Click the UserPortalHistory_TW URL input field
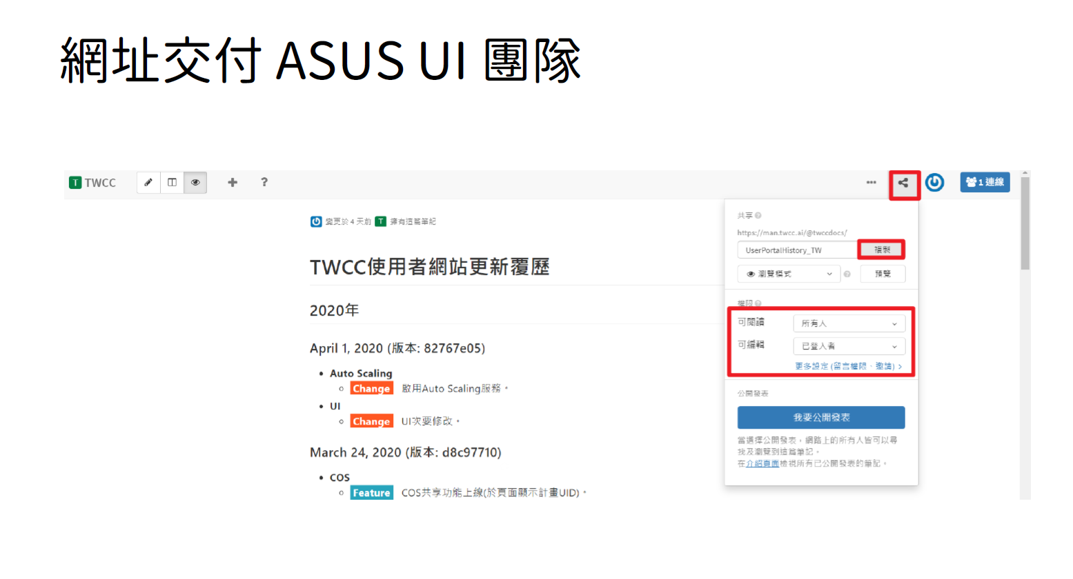This screenshot has width=1073, height=579. pos(797,250)
